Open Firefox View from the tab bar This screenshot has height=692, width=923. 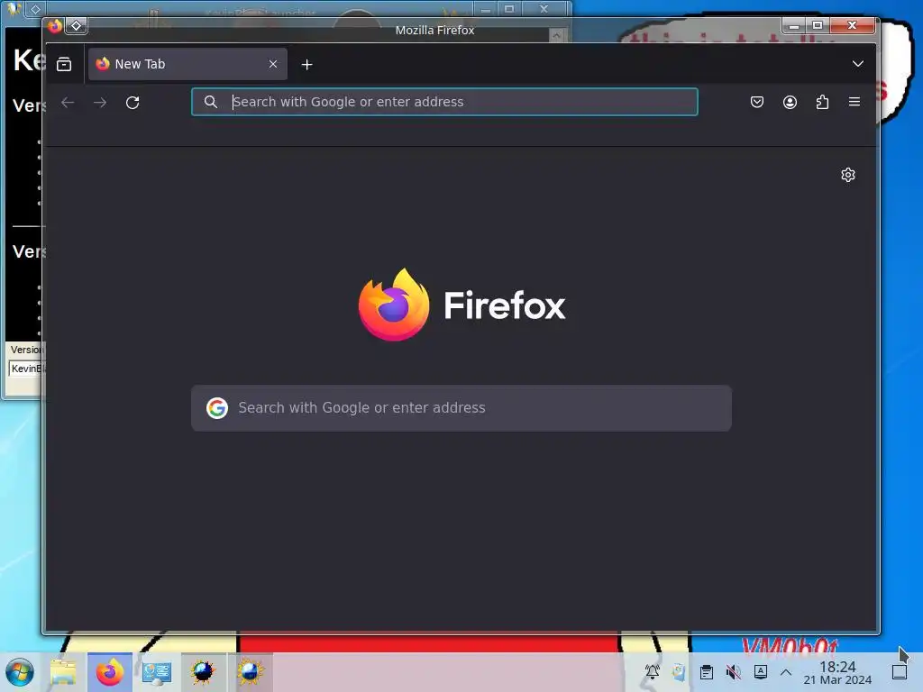click(x=64, y=64)
